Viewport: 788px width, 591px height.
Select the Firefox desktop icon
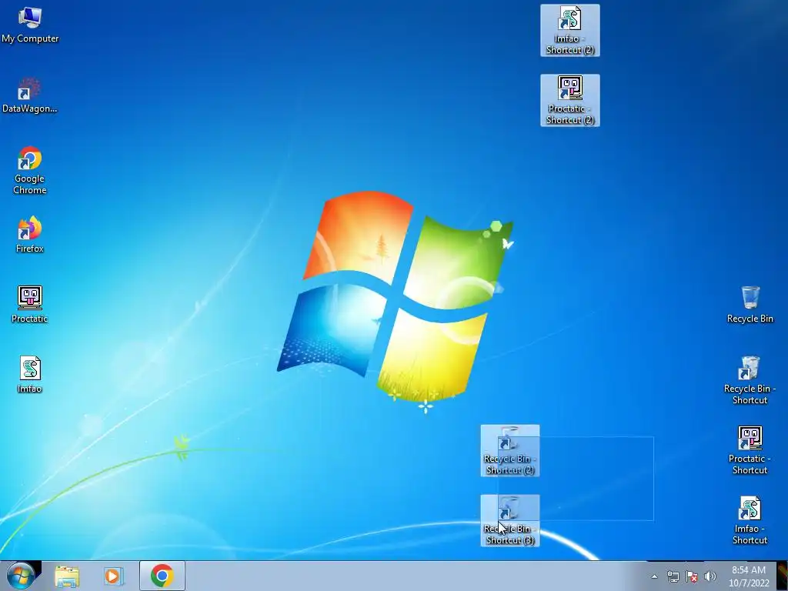click(x=30, y=235)
